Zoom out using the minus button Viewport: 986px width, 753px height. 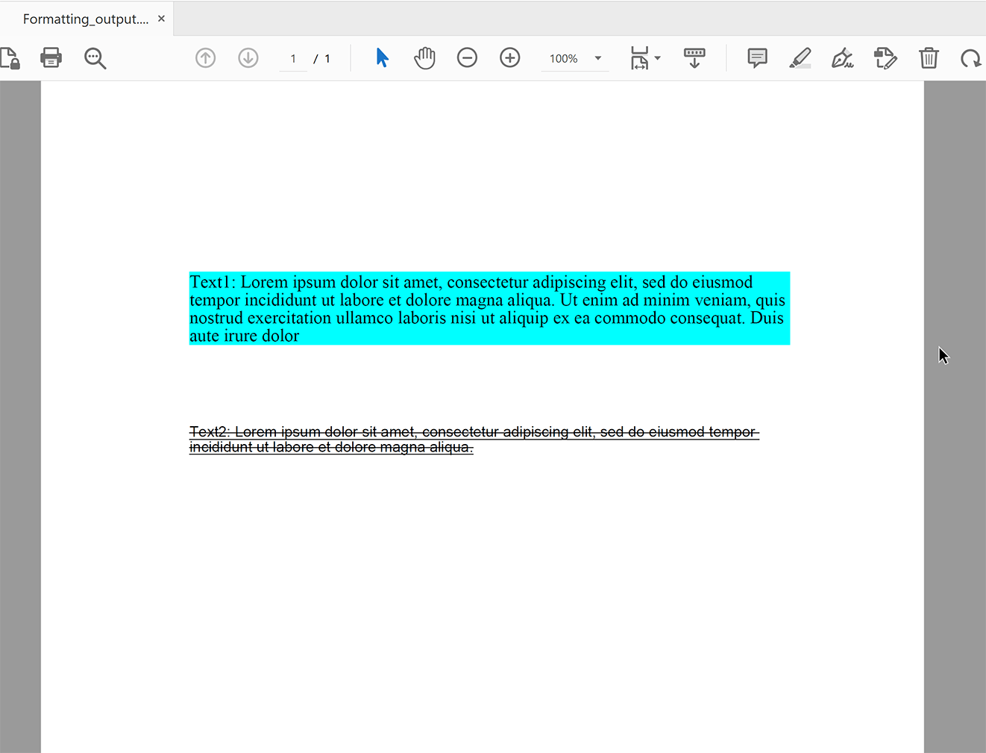(467, 57)
